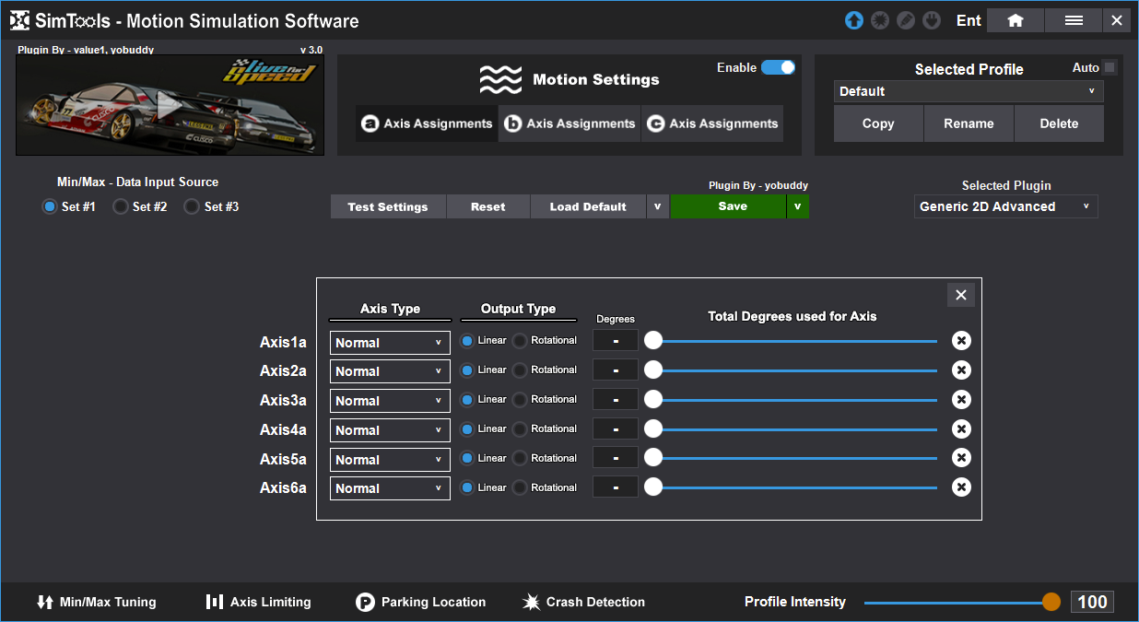This screenshot has width=1139, height=622.
Task: Open Parking Location
Action: pos(421,602)
